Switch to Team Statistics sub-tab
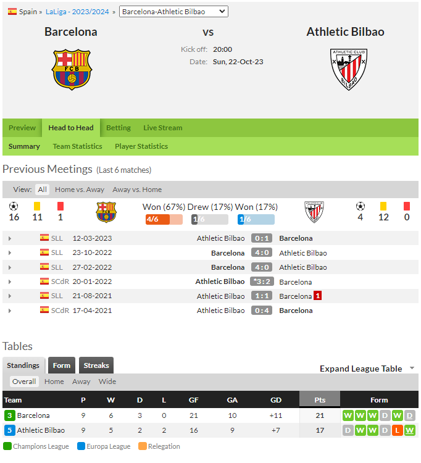 pyautogui.click(x=77, y=146)
